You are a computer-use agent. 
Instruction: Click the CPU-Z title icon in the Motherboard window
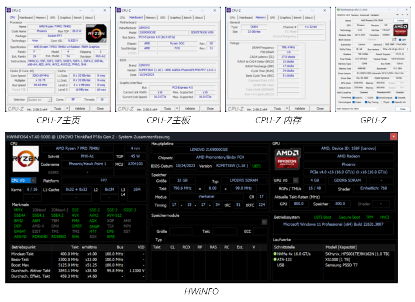point(119,10)
